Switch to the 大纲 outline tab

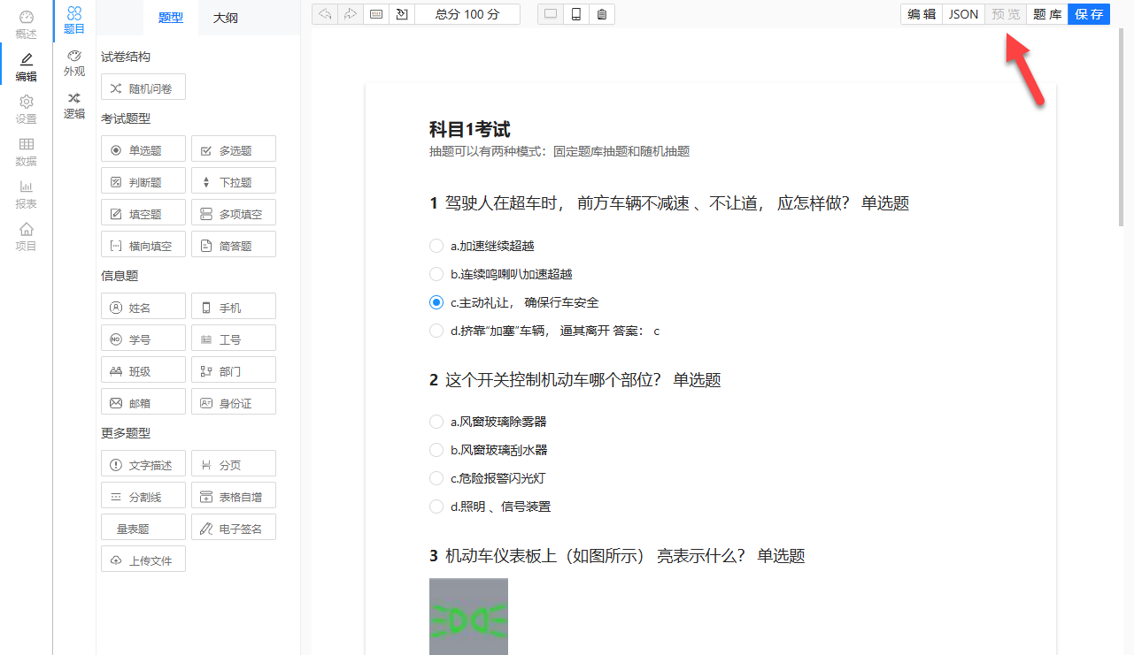pos(225,18)
